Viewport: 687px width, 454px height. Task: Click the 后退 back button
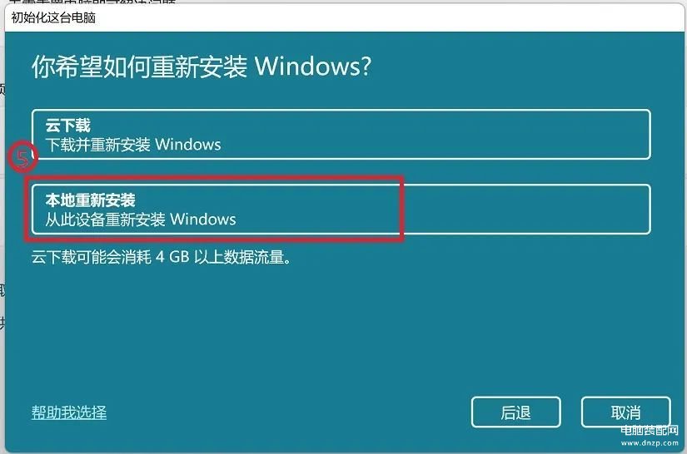pos(516,412)
